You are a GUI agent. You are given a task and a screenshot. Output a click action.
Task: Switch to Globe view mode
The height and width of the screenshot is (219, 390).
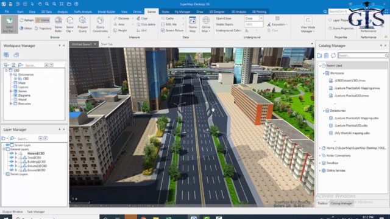pos(26,29)
